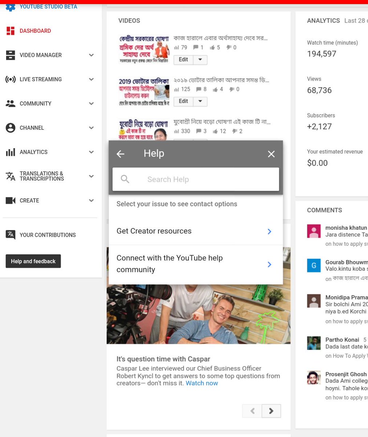Go to previous news card arrow
This screenshot has height=437, width=368.
(252, 411)
